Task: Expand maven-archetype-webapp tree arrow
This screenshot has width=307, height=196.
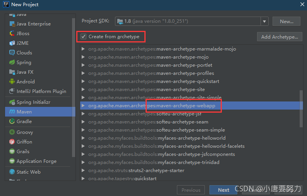Action: click(x=83, y=106)
